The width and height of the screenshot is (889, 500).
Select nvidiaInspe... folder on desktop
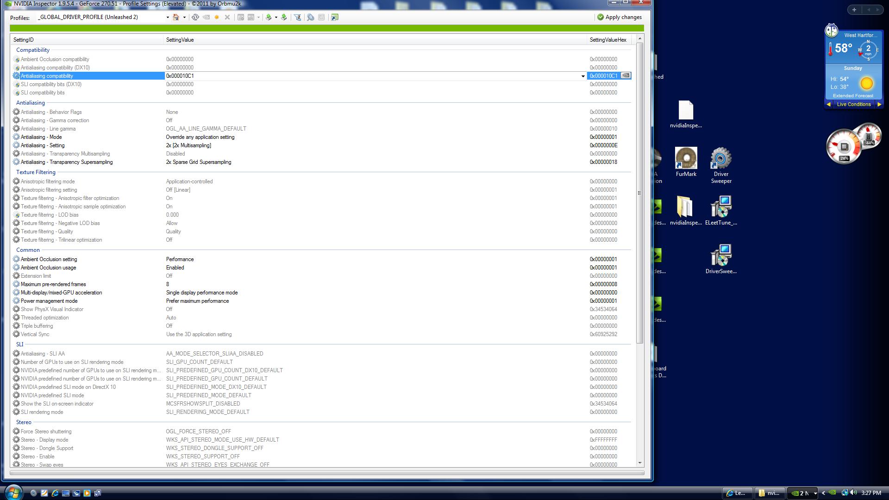[x=686, y=211]
